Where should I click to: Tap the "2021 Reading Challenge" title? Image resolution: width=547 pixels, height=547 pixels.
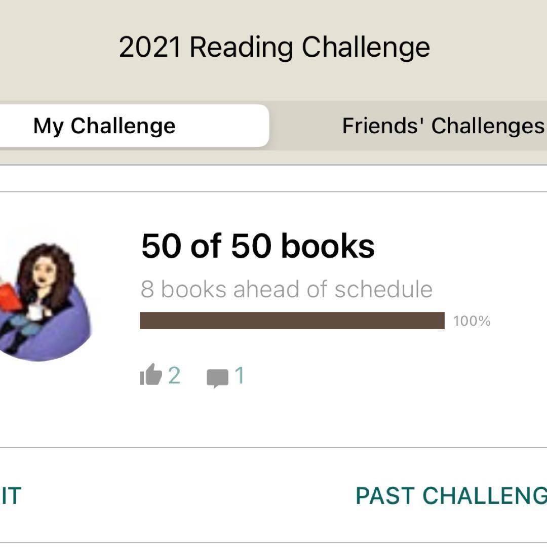(x=274, y=47)
